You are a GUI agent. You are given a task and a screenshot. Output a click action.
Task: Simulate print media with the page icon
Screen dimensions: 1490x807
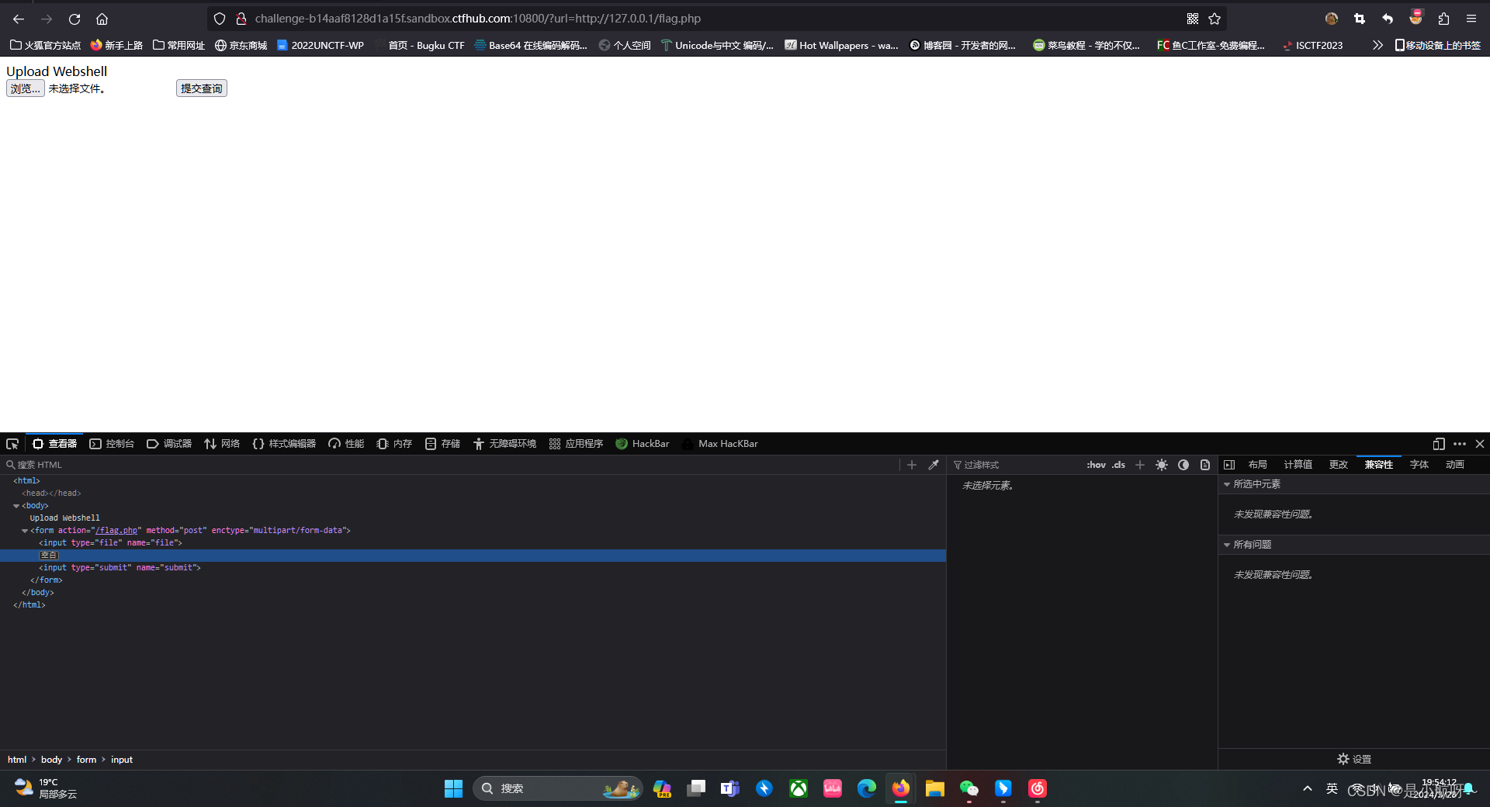(1204, 465)
